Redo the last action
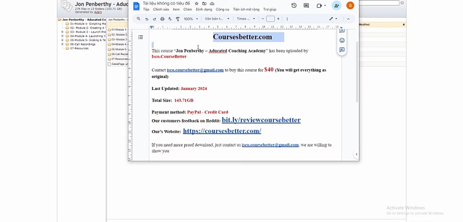 pos(154,19)
